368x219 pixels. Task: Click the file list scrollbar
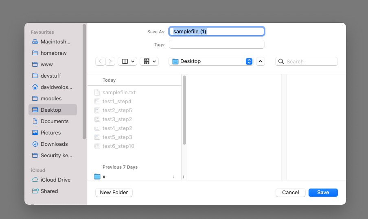tap(184, 110)
